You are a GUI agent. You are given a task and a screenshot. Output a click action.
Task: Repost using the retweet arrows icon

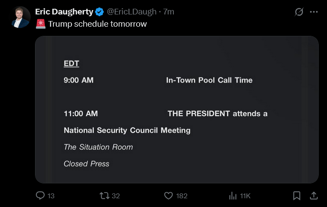click(104, 196)
